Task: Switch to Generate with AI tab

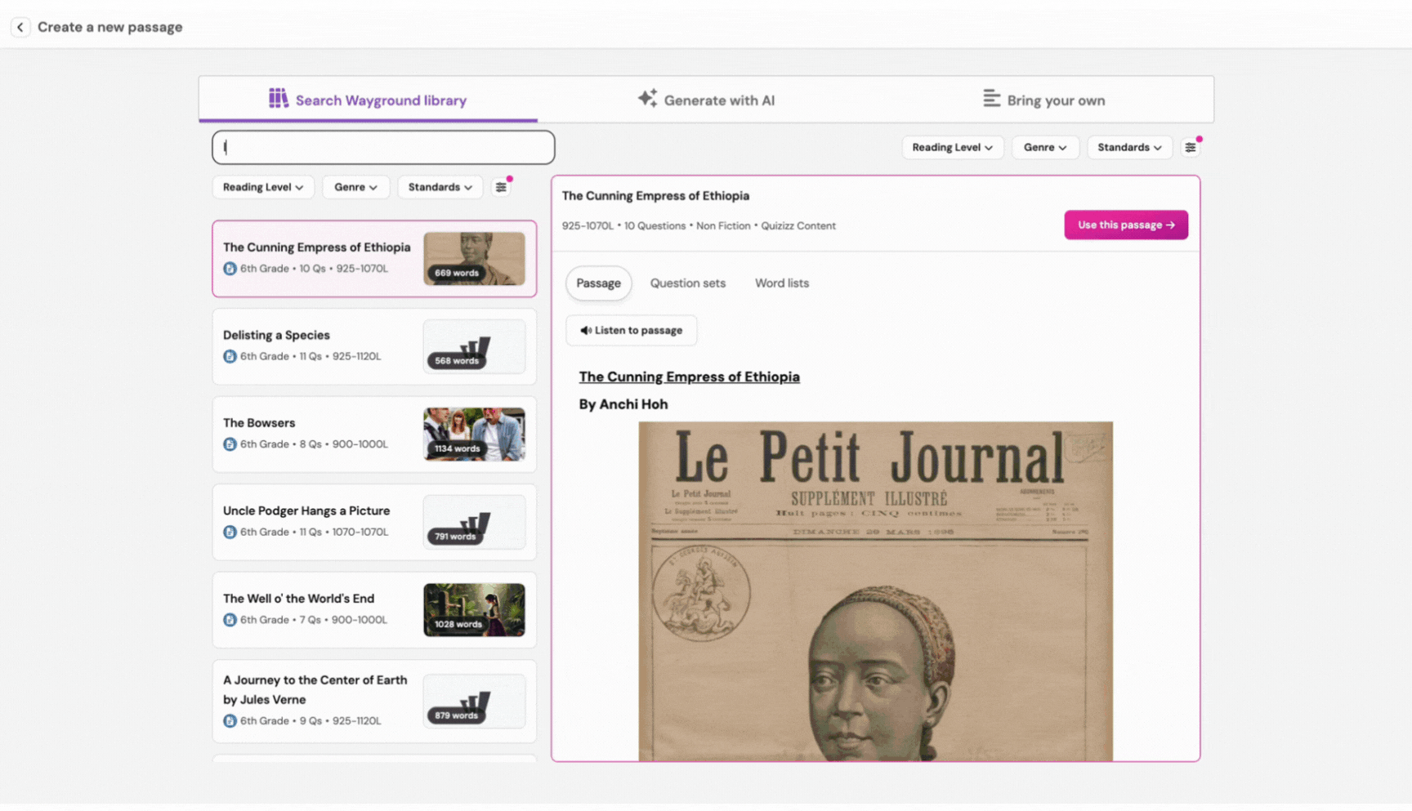Action: (x=706, y=100)
